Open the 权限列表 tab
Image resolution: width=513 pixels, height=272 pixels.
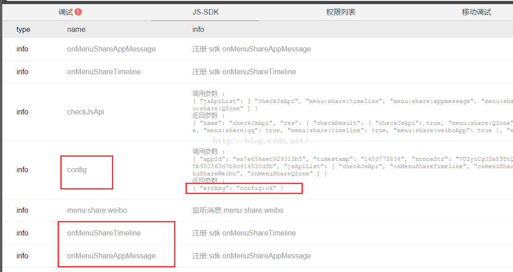tap(341, 12)
